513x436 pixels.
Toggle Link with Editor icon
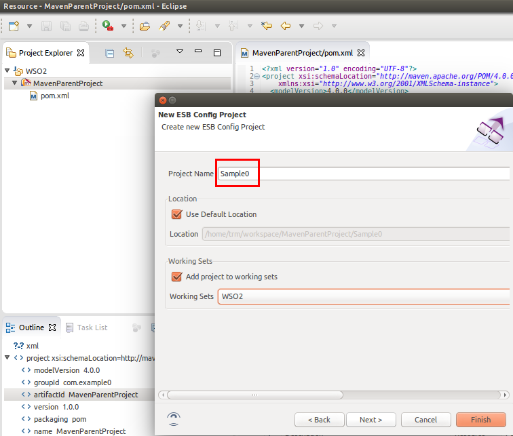[x=128, y=53]
